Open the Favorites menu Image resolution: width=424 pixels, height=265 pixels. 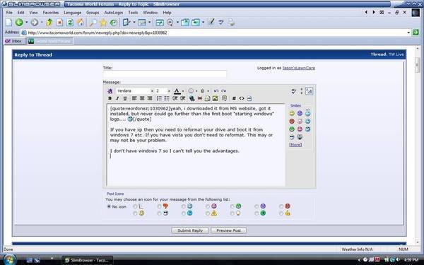[x=51, y=13]
